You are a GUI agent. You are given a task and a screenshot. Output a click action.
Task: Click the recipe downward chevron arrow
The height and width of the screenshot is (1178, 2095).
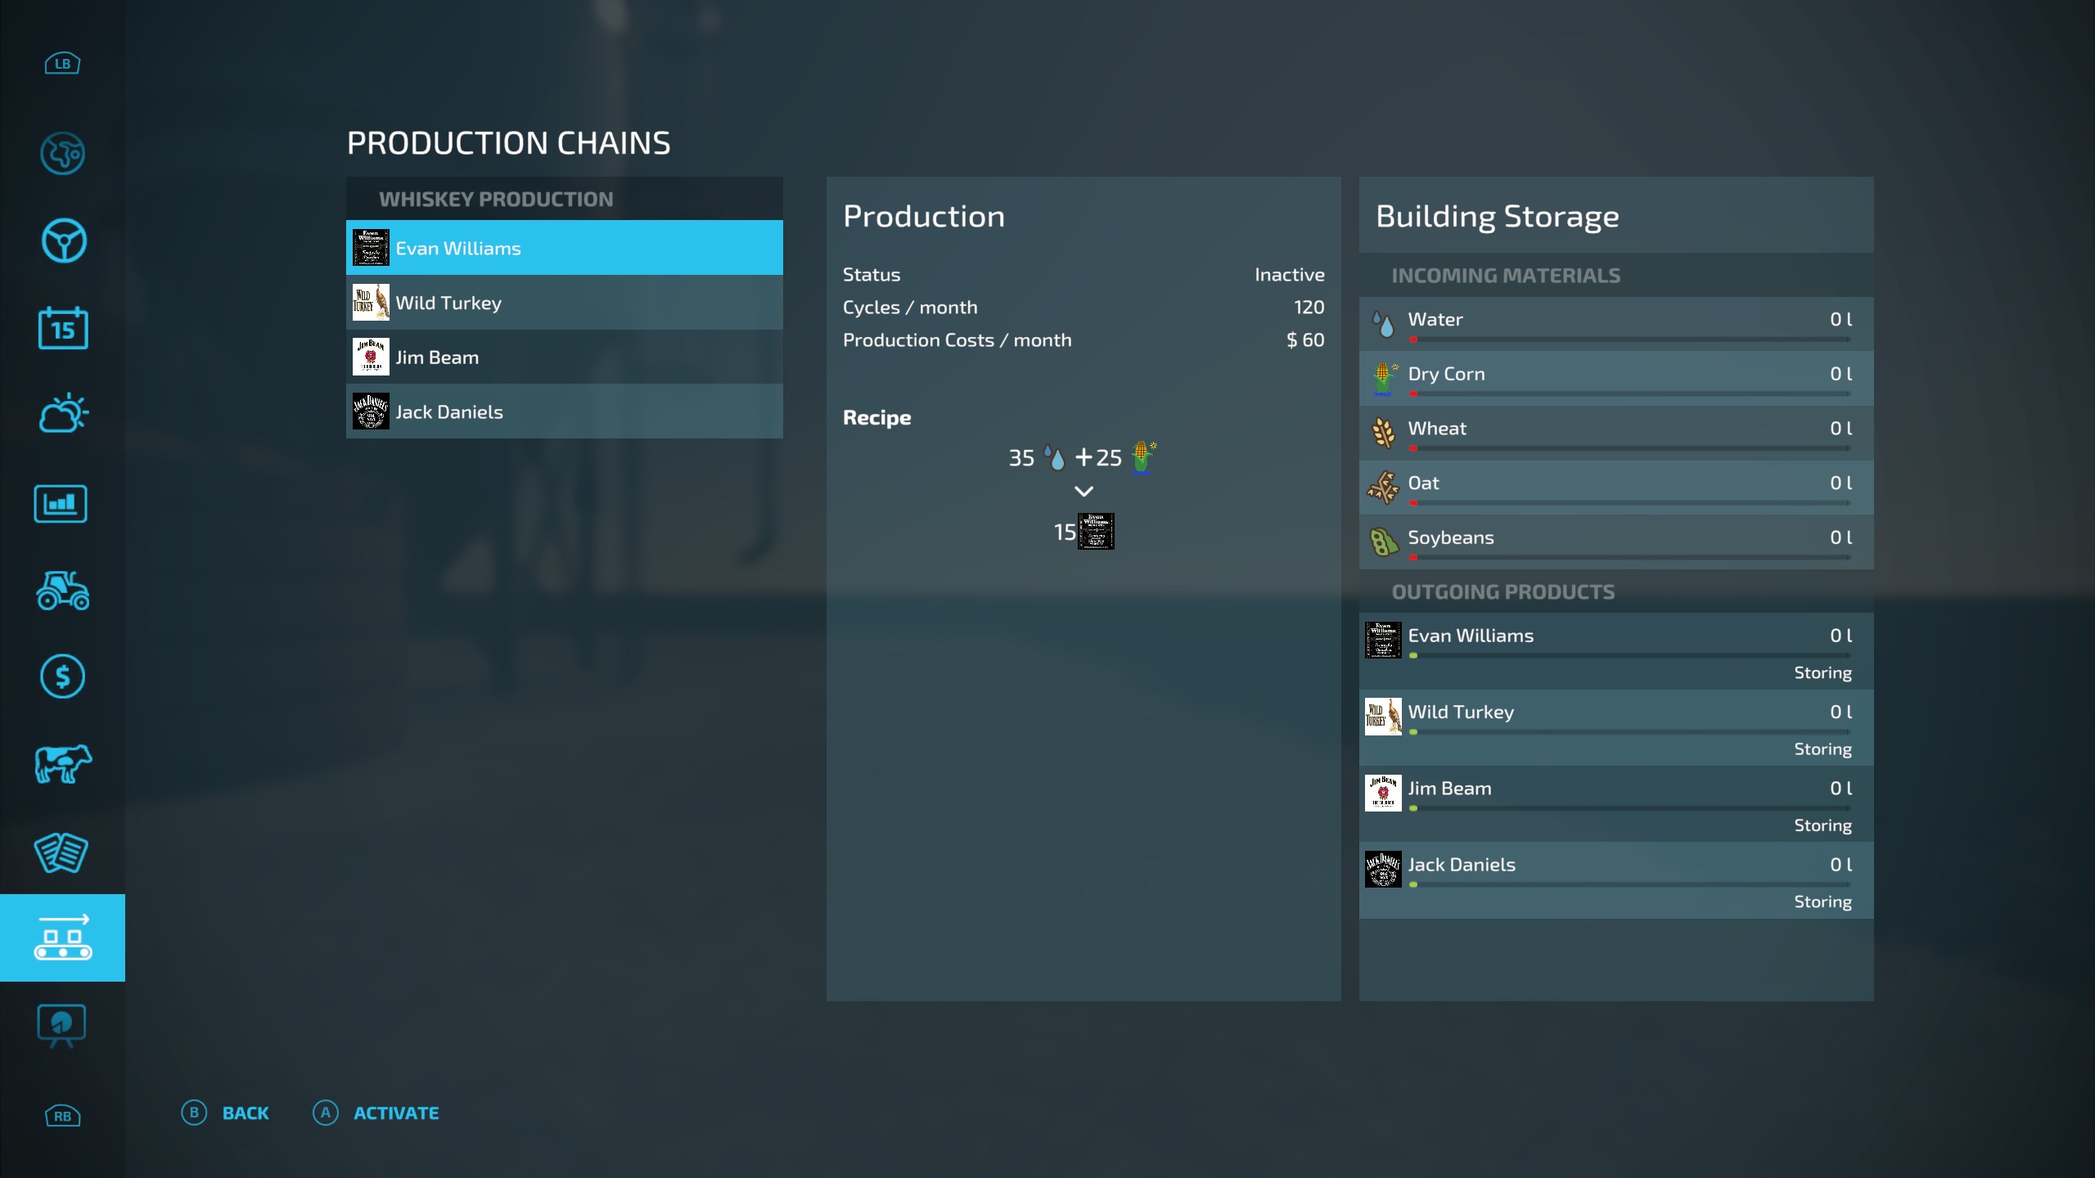1084,492
